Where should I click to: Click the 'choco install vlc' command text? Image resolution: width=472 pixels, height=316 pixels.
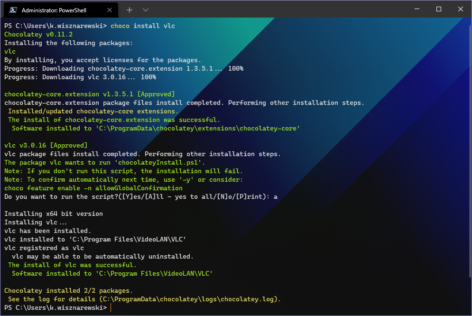click(143, 26)
